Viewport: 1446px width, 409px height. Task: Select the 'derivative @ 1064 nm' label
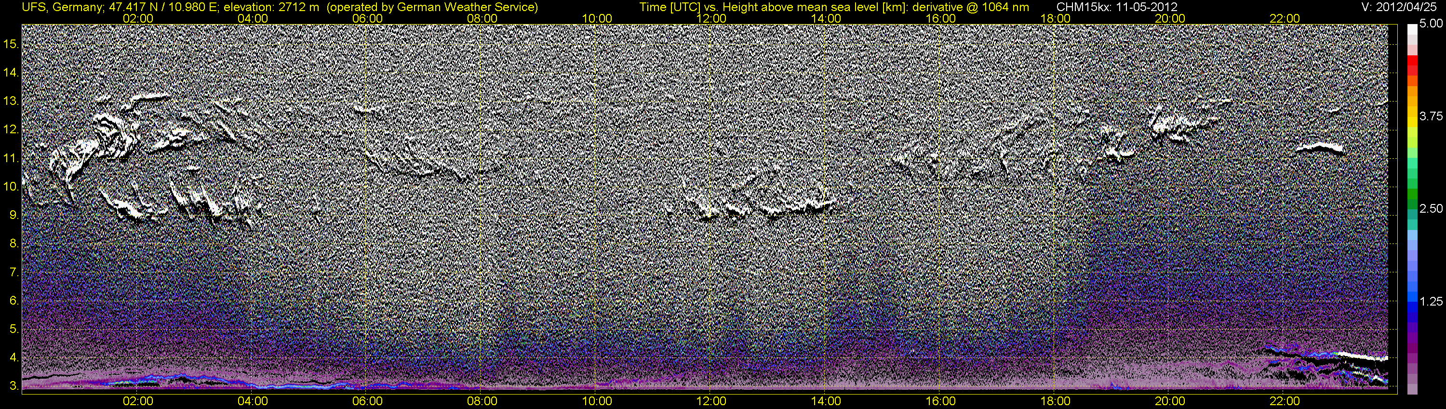tap(972, 7)
